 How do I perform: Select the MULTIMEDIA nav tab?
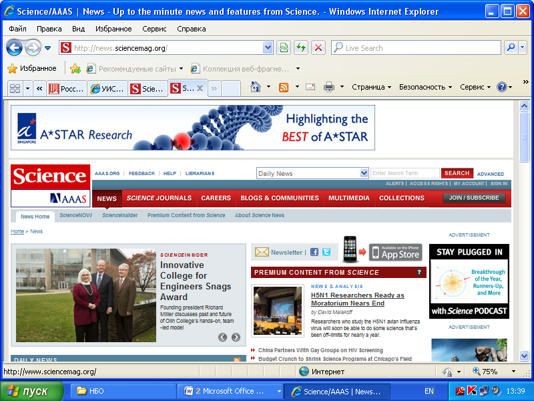(349, 198)
